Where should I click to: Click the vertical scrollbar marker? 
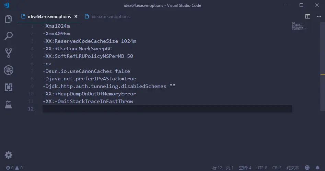tap(323, 74)
